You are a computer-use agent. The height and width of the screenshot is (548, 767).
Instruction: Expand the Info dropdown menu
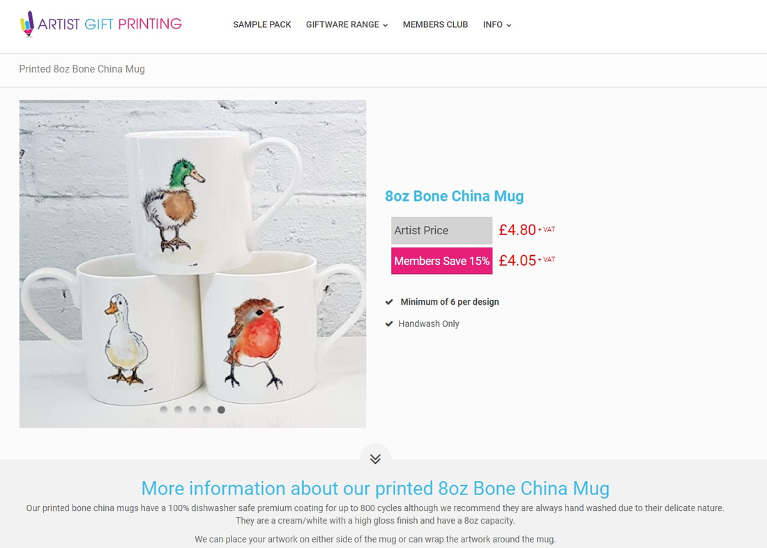pyautogui.click(x=497, y=24)
